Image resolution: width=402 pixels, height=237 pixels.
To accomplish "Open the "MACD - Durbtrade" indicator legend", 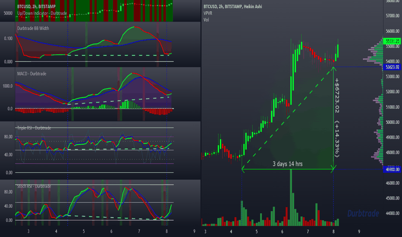I will (x=32, y=74).
